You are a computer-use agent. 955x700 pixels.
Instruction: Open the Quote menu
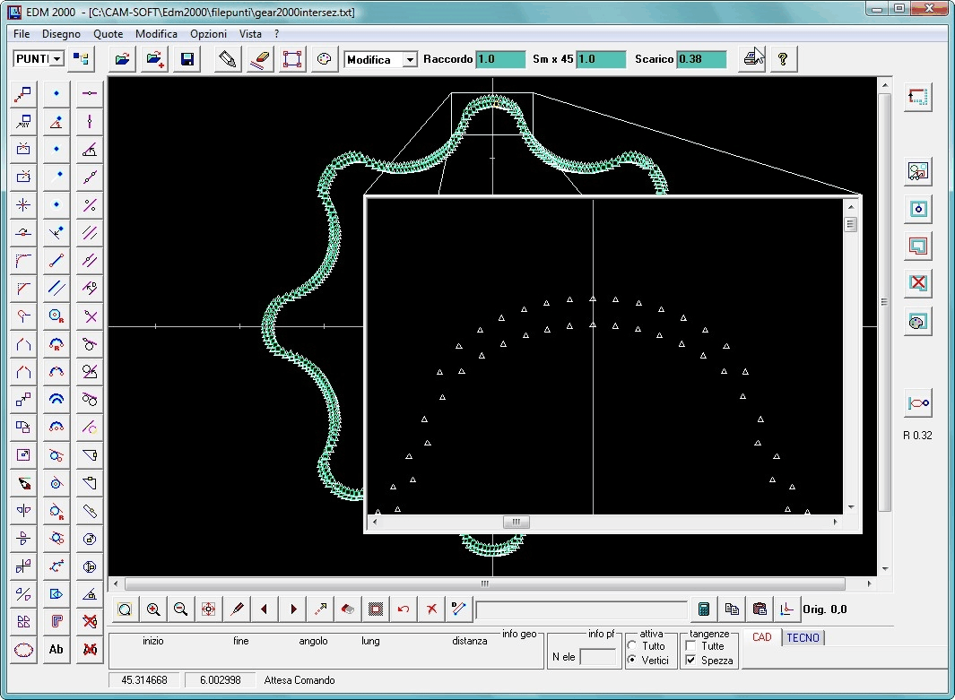108,34
